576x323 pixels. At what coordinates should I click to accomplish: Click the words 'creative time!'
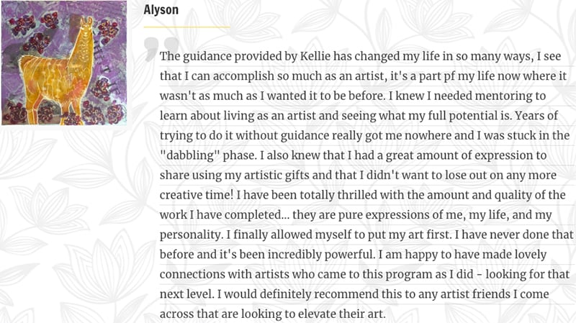(197, 195)
